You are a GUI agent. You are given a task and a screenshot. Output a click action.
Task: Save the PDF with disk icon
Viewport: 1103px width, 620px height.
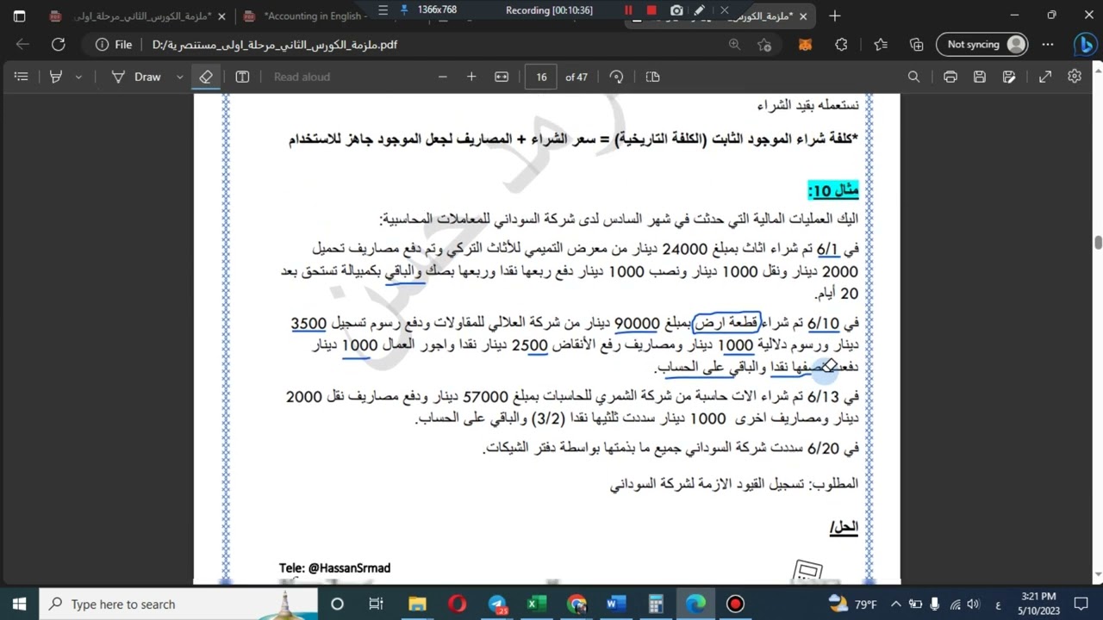coord(980,77)
